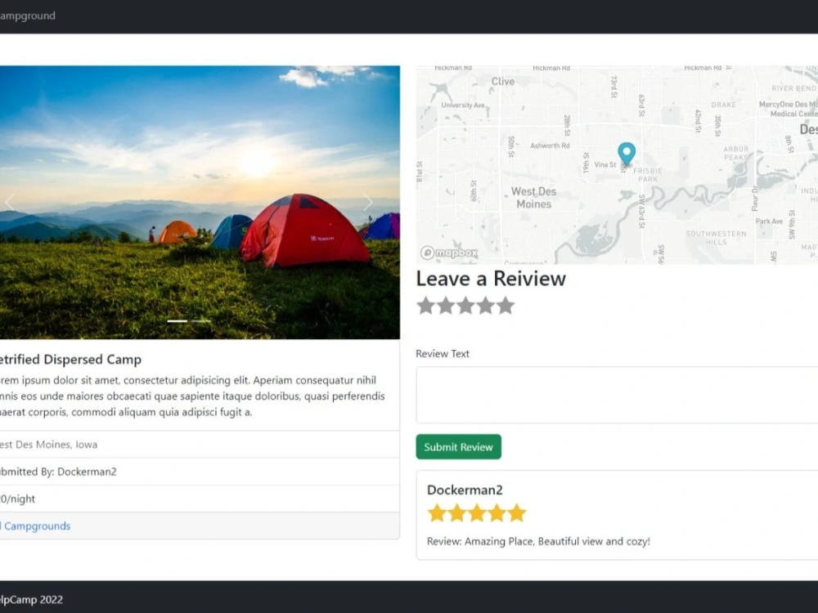The image size is (818, 613).
Task: Click the Dockerman2 reviewer name
Action: [465, 490]
